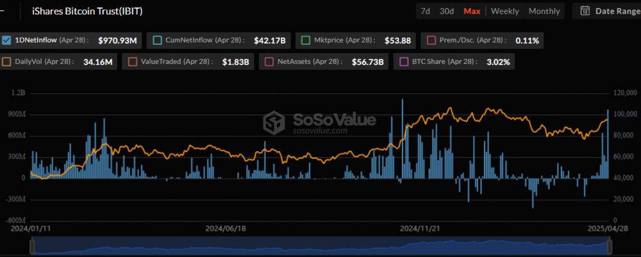
Task: Select the Max time range
Action: pyautogui.click(x=472, y=11)
